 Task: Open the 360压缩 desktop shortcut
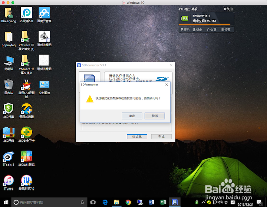point(9,135)
